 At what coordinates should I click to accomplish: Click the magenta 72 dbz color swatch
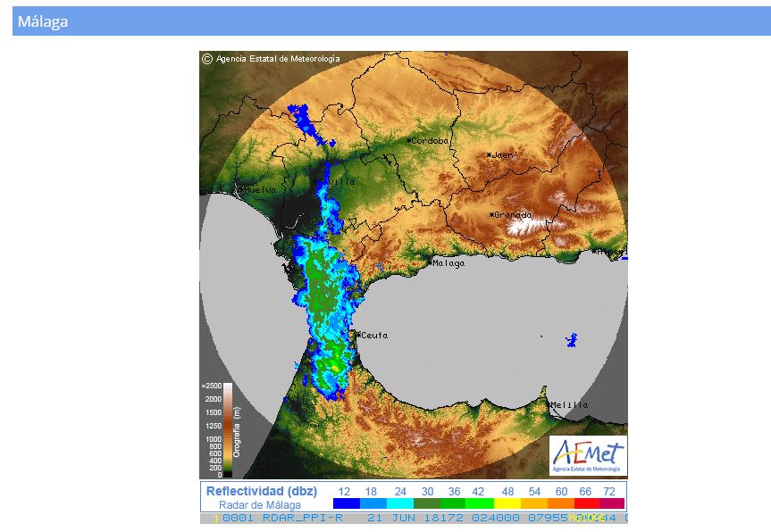tap(612, 503)
